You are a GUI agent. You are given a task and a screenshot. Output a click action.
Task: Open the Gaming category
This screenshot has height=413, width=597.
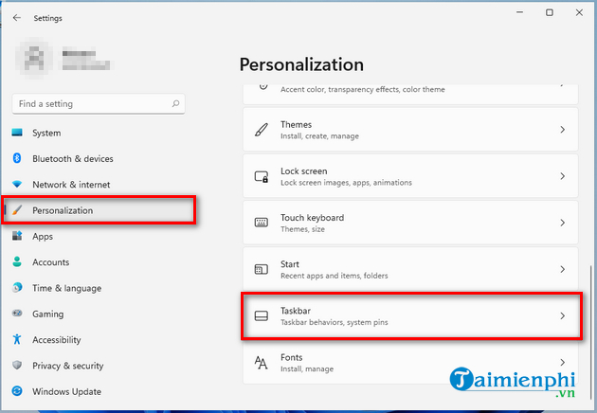point(99,314)
